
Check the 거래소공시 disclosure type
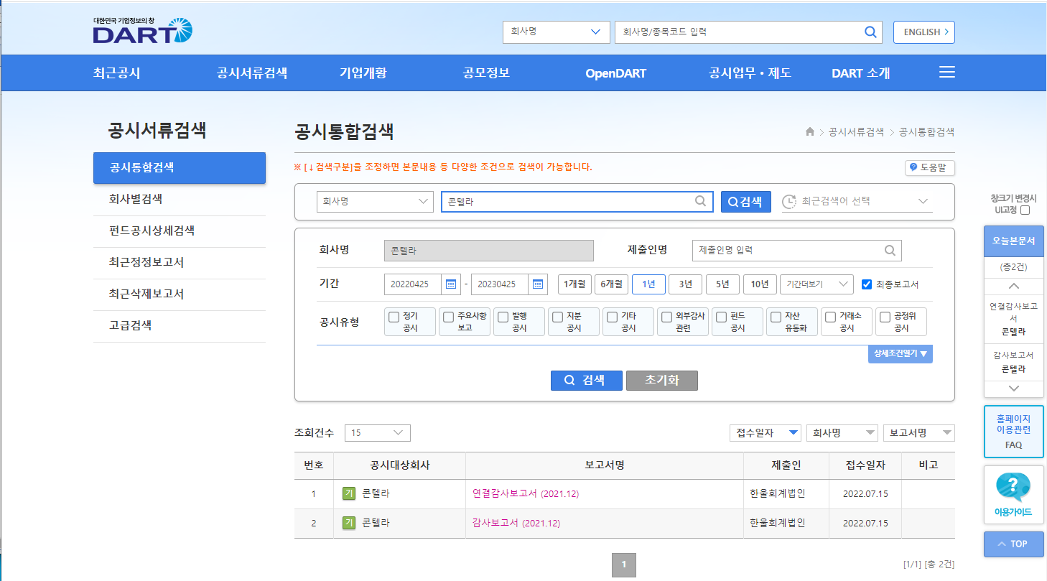click(830, 317)
